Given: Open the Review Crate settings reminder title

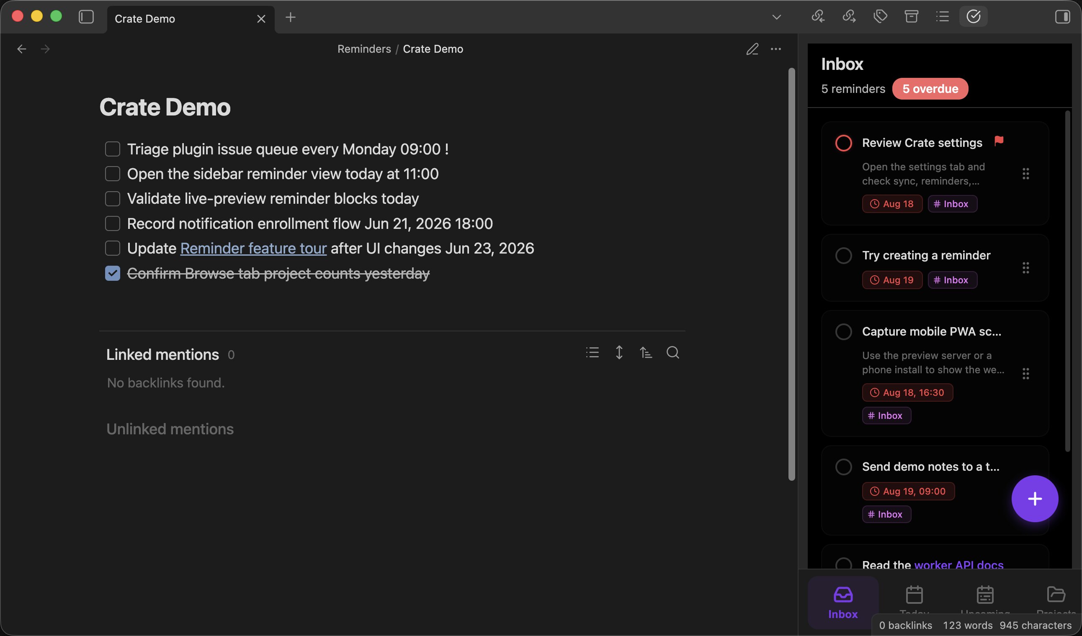Looking at the screenshot, I should [x=922, y=143].
